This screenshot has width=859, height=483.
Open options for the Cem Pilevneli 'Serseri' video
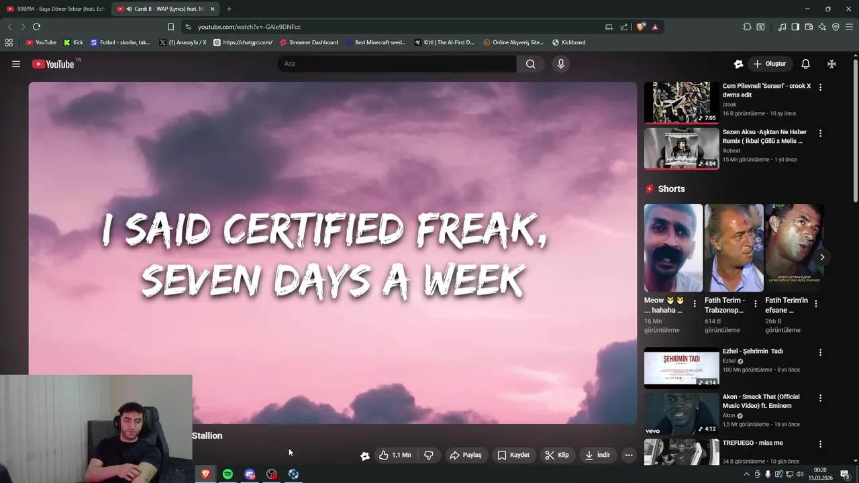[820, 87]
